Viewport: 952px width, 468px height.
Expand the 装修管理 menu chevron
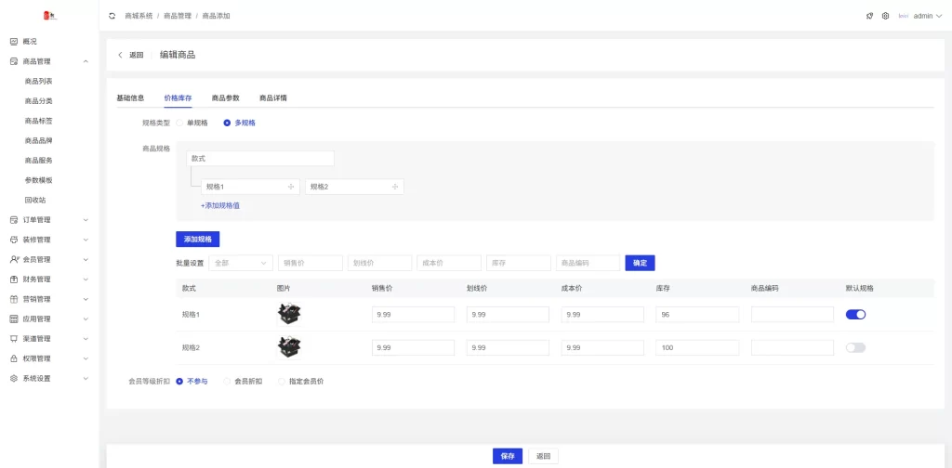point(86,240)
